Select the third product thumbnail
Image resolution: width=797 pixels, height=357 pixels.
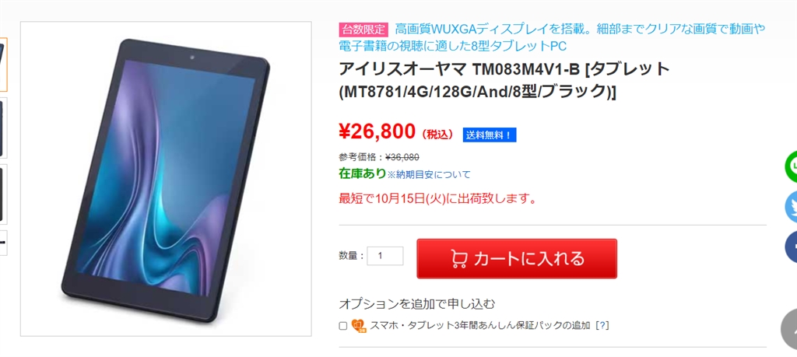point(3,194)
